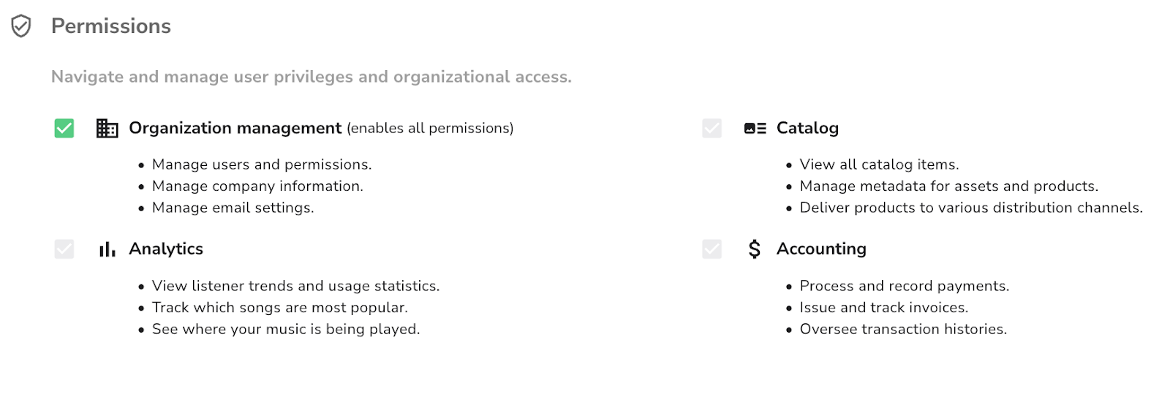Toggle the Analytics permission checkbox

click(x=64, y=249)
